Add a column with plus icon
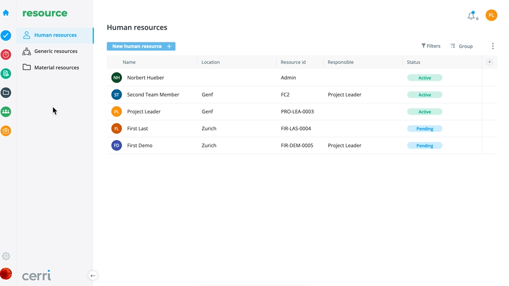This screenshot has height=286, width=509. click(489, 62)
